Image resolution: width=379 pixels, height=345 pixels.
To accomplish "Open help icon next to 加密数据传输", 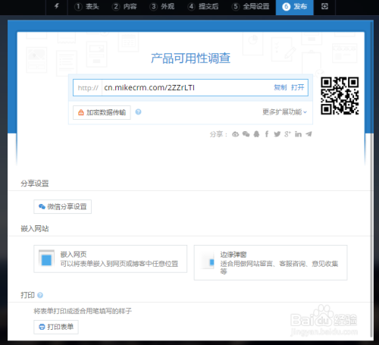I will pos(138,111).
